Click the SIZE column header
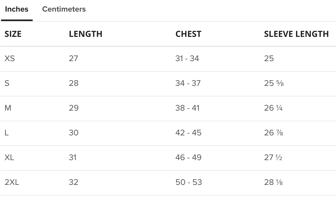This screenshot has height=197, width=336. (13, 34)
